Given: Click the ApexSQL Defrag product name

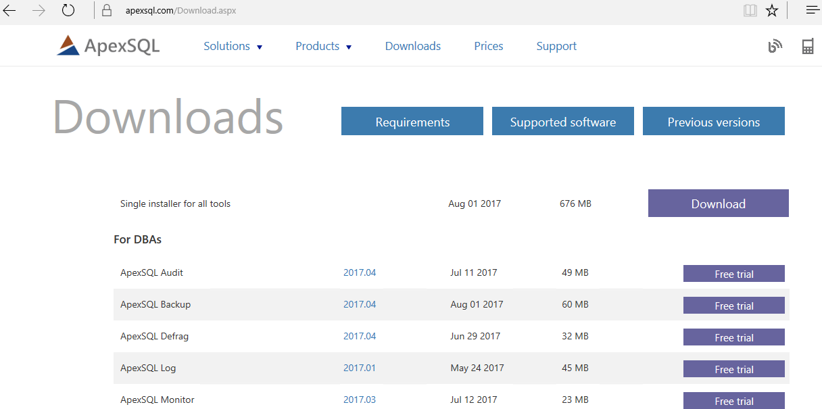Looking at the screenshot, I should click(x=154, y=336).
